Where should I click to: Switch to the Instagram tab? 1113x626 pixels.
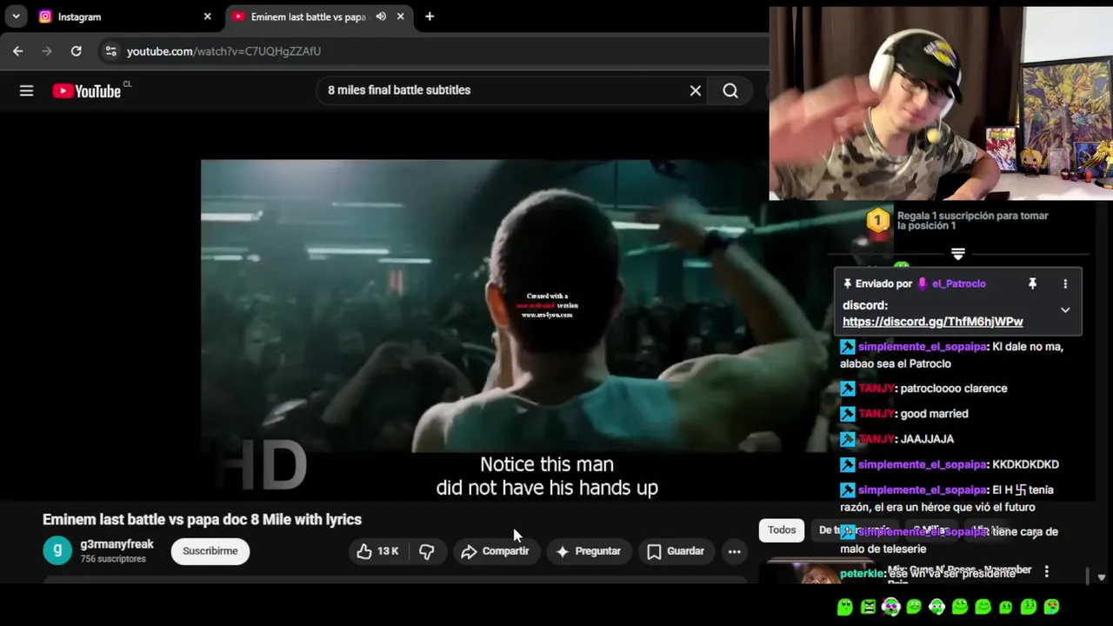[x=123, y=17]
